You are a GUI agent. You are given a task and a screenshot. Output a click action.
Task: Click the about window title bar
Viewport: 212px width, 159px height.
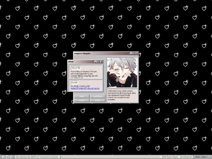pos(85,62)
